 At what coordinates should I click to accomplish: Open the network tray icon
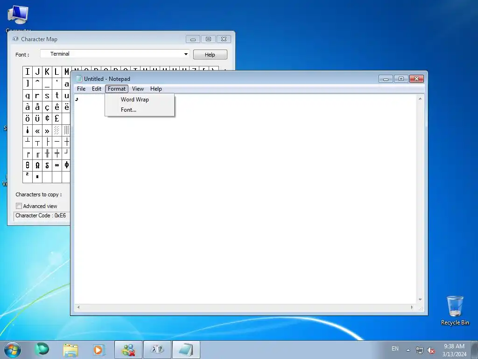tap(420, 350)
